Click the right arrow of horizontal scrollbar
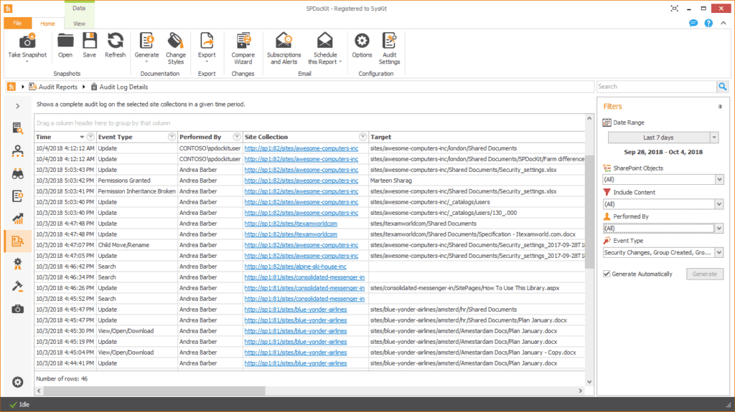The width and height of the screenshot is (735, 412). (x=580, y=391)
